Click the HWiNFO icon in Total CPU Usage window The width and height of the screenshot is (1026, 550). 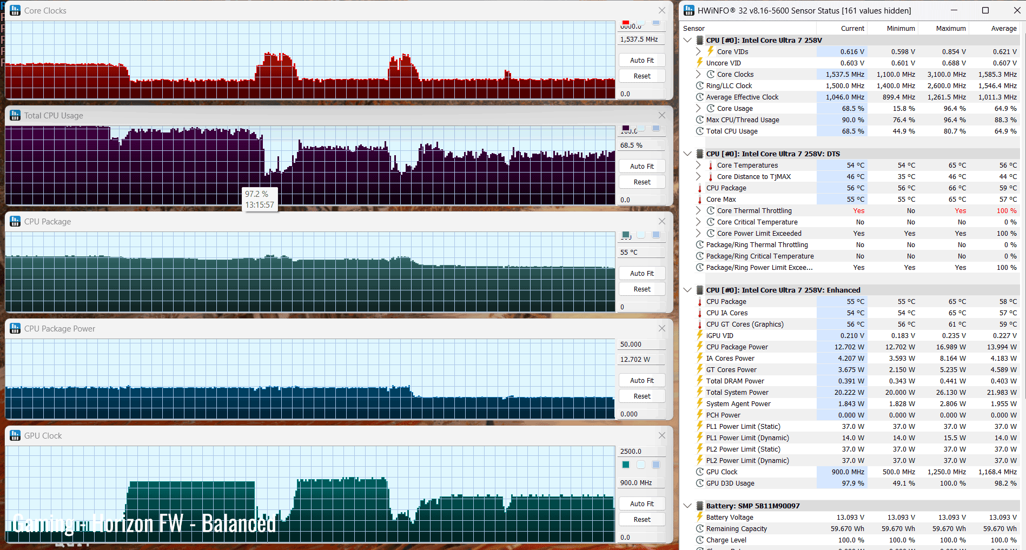(15, 115)
